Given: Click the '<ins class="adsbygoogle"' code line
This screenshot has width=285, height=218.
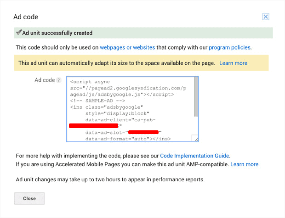Looking at the screenshot, I should click(107, 107).
